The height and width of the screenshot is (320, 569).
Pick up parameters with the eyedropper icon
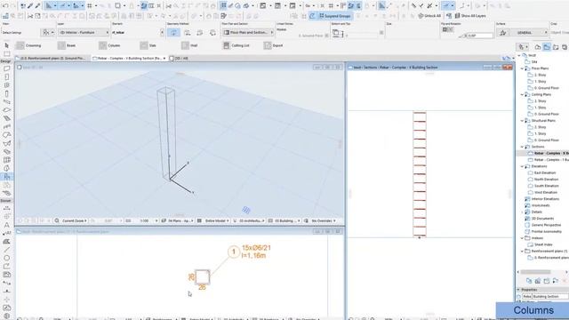(x=30, y=6)
